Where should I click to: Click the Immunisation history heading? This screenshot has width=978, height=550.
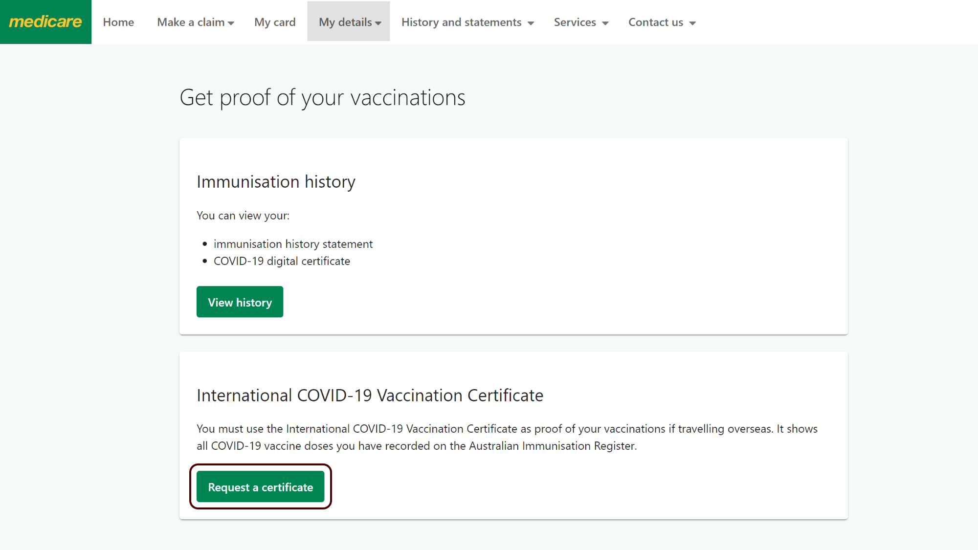[276, 182]
